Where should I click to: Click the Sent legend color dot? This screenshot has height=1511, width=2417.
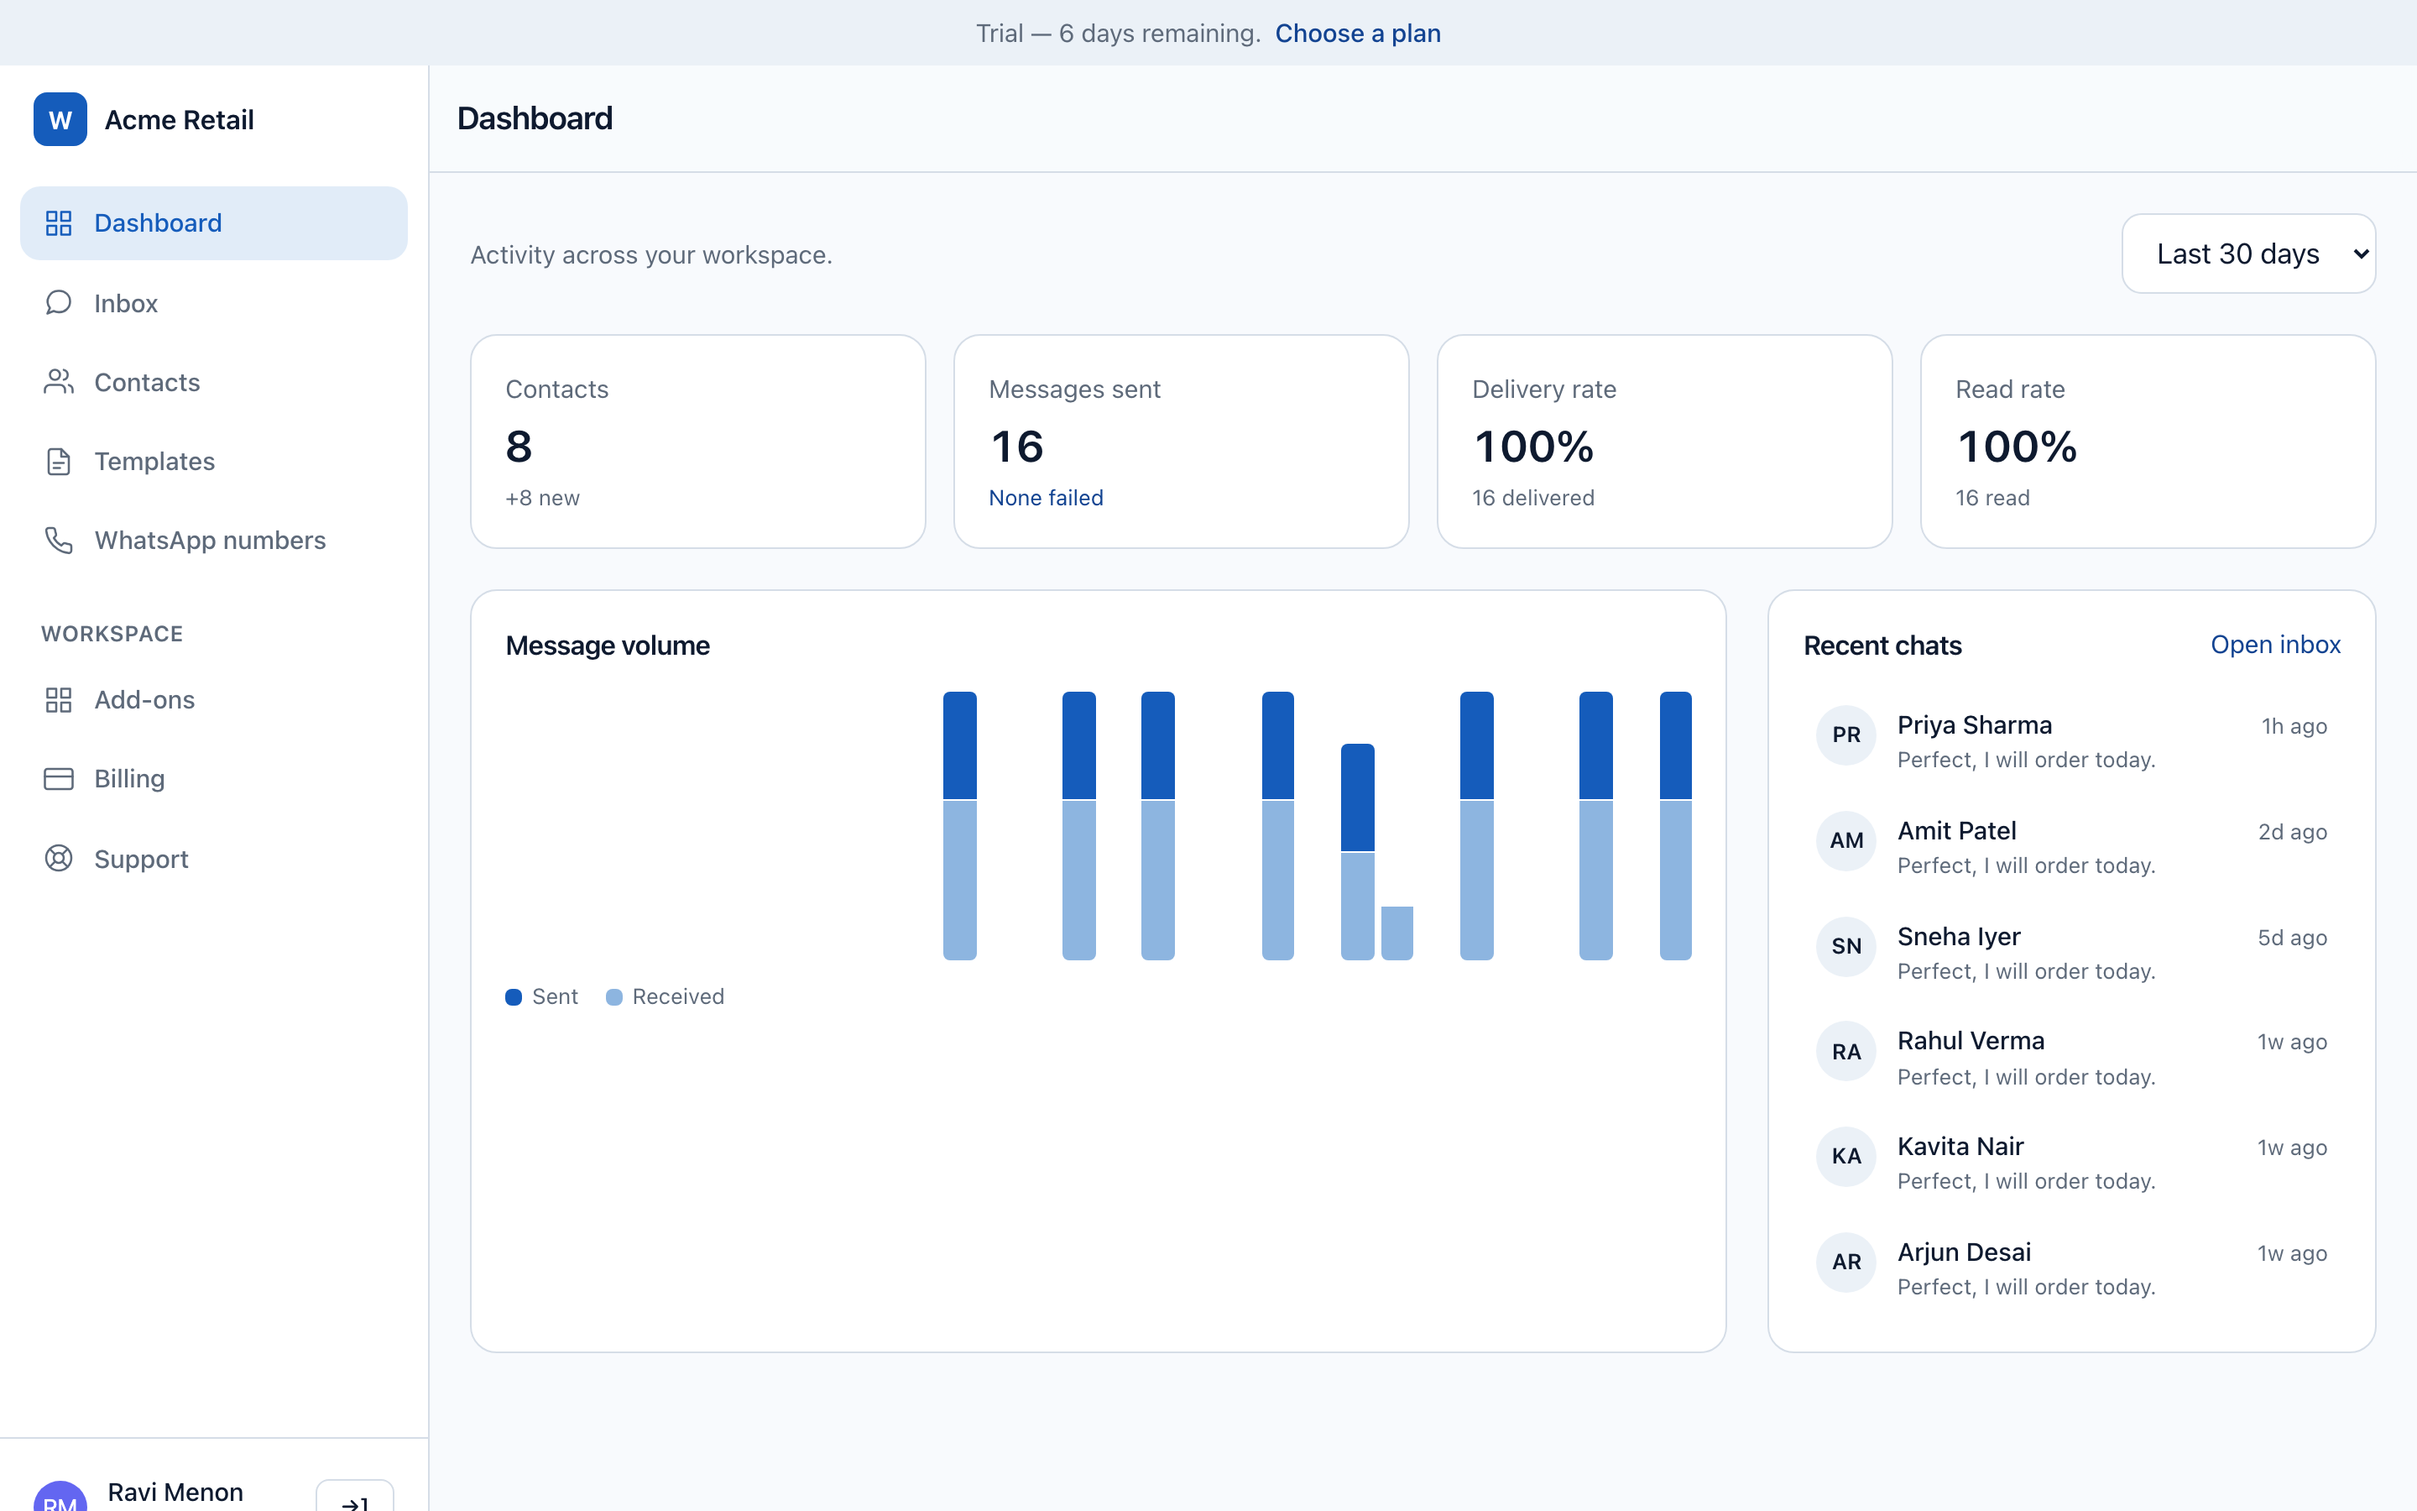(x=514, y=996)
